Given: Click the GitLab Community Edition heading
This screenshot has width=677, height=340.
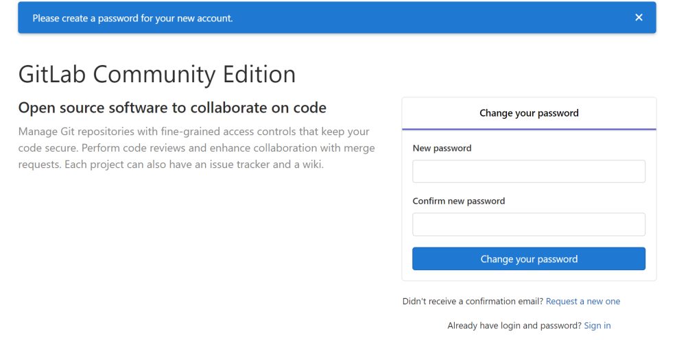Looking at the screenshot, I should click(156, 74).
